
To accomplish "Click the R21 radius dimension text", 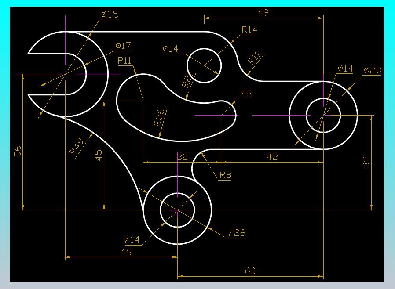I will tap(188, 80).
